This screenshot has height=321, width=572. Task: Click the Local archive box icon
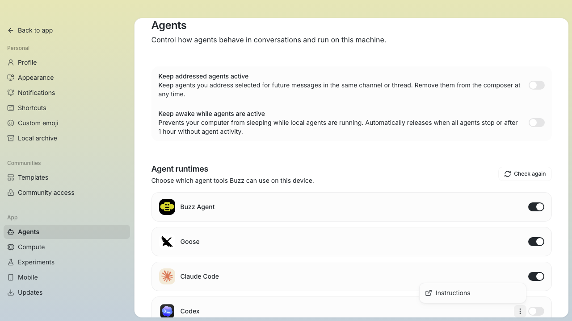pos(11,138)
